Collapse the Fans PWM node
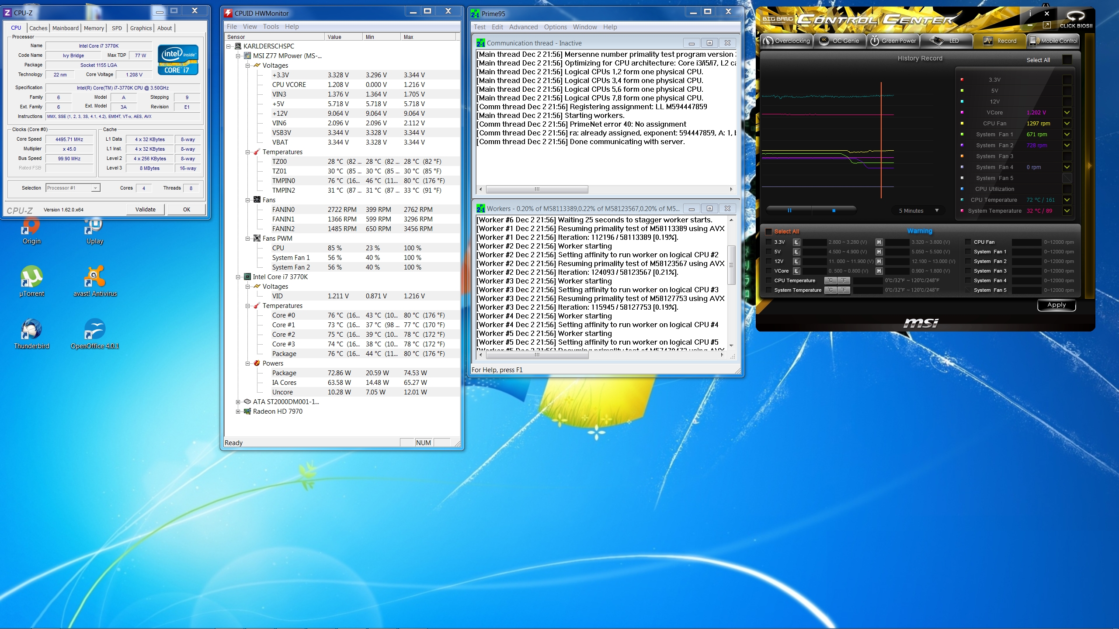The image size is (1119, 629). [x=247, y=238]
